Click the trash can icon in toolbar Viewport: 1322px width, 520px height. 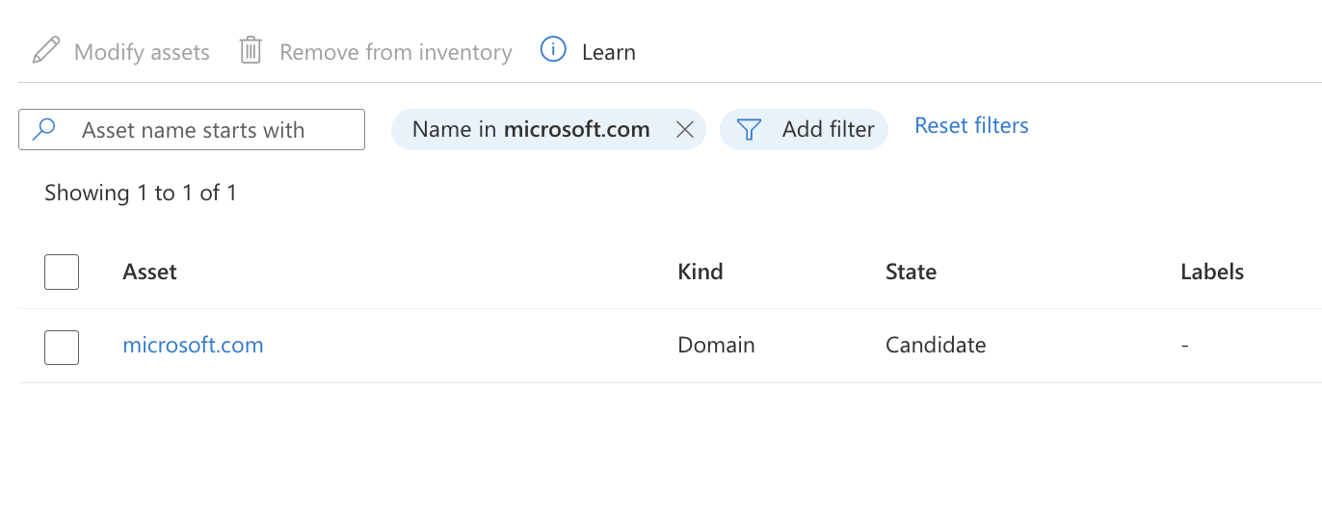(251, 51)
